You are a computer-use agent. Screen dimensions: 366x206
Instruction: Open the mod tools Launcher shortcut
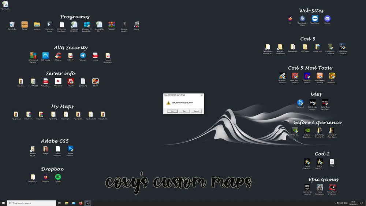point(282,78)
